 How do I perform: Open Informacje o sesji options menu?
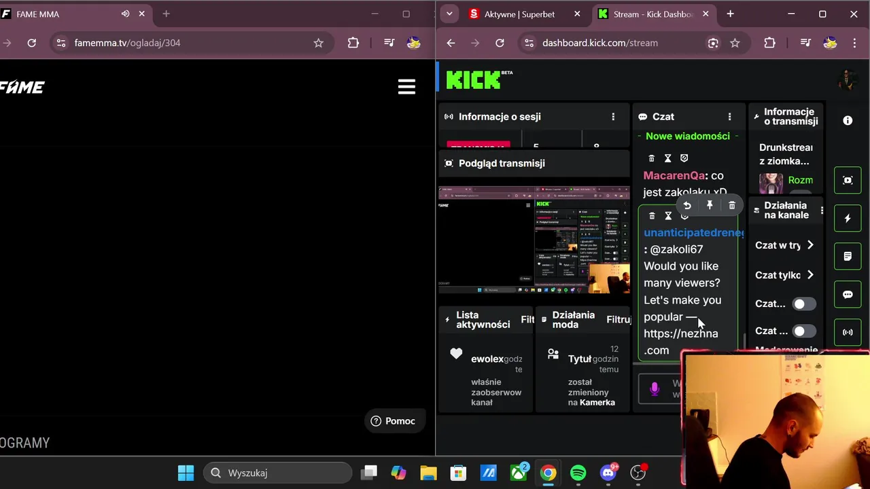[613, 117]
